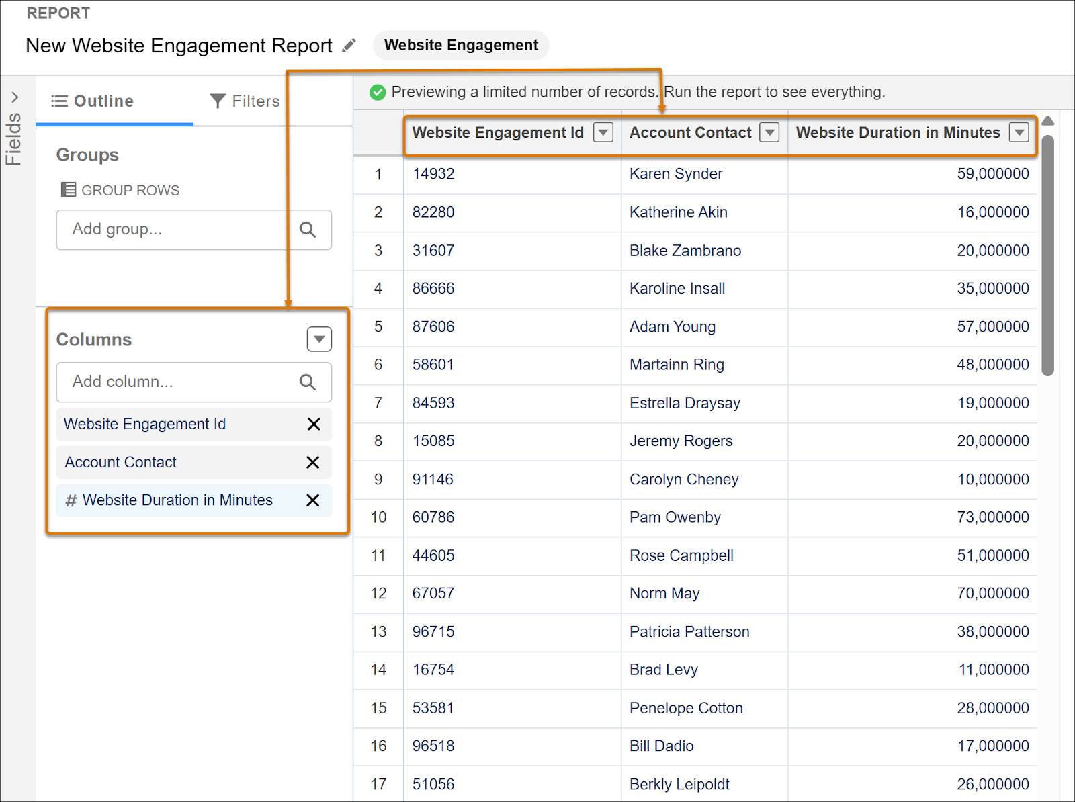
Task: Expand the Fields side panel arrow
Action: click(15, 97)
